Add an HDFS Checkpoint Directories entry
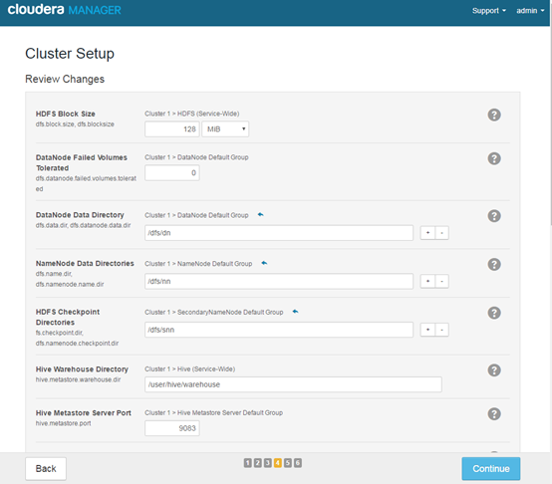This screenshot has width=552, height=484. pyautogui.click(x=427, y=330)
